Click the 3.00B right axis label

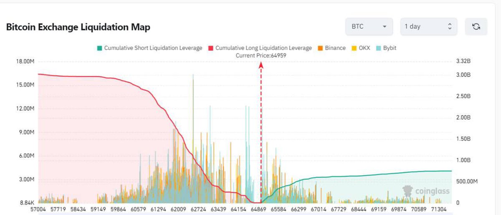(x=463, y=75)
